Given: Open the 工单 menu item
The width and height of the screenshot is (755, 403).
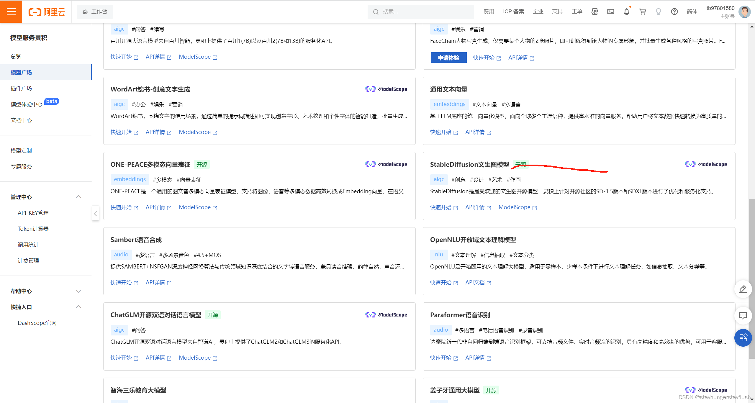Looking at the screenshot, I should point(577,12).
